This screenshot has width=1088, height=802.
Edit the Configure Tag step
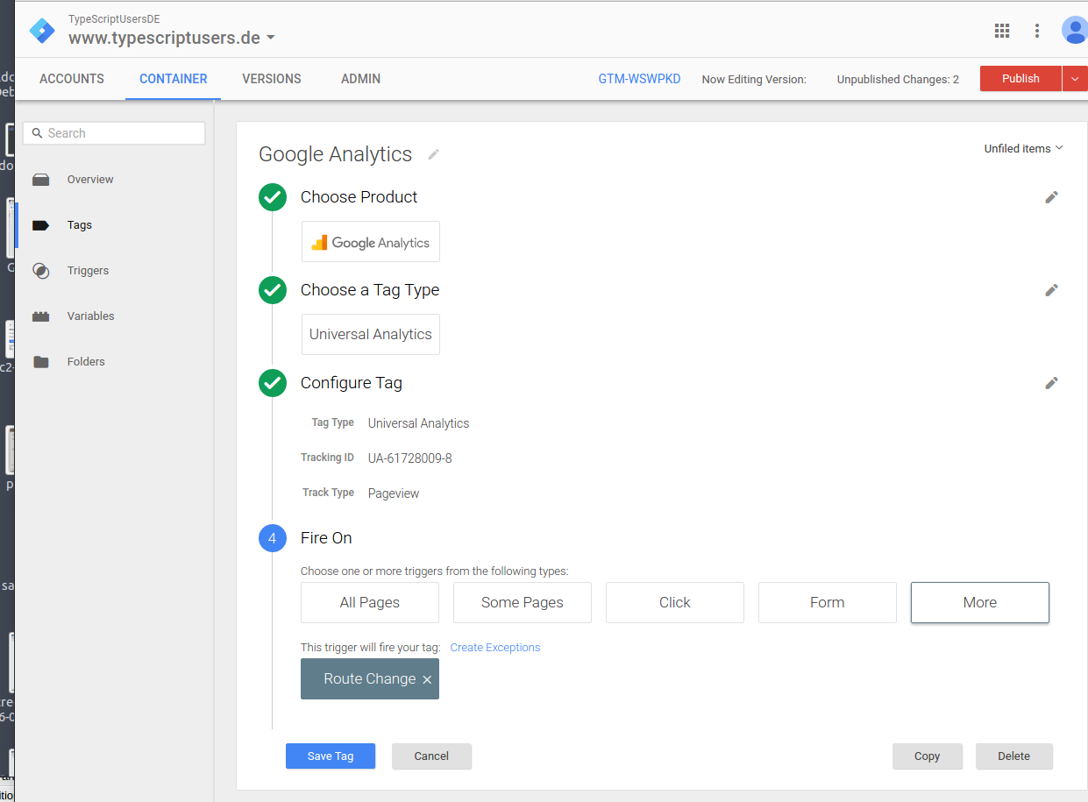1051,383
